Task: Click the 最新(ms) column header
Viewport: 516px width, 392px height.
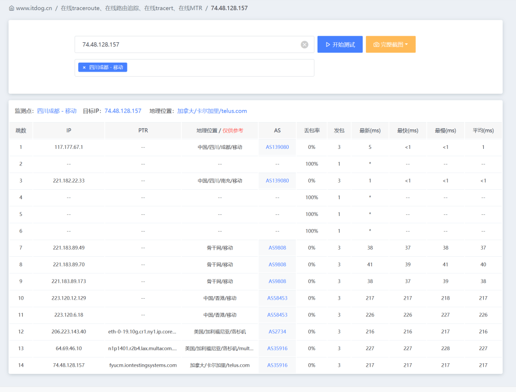Action: pos(370,131)
